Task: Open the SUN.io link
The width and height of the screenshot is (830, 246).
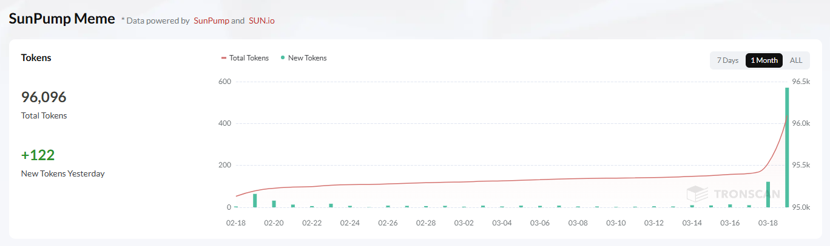Action: pos(261,21)
